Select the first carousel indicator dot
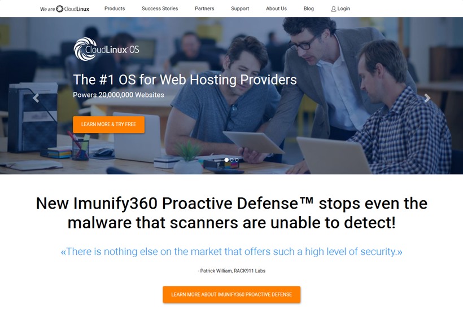Viewport: 463px width, 309px height. pyautogui.click(x=226, y=160)
